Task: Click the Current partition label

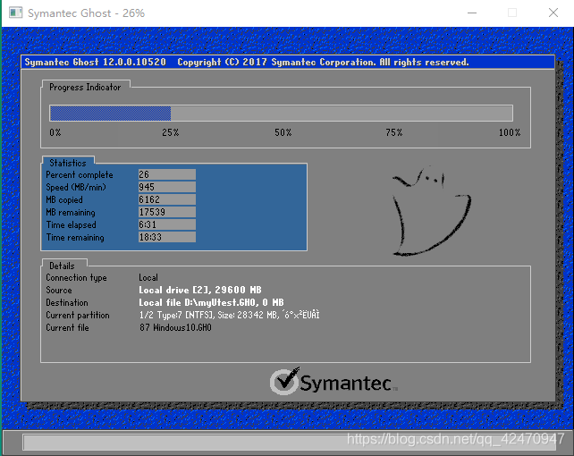Action: point(78,315)
